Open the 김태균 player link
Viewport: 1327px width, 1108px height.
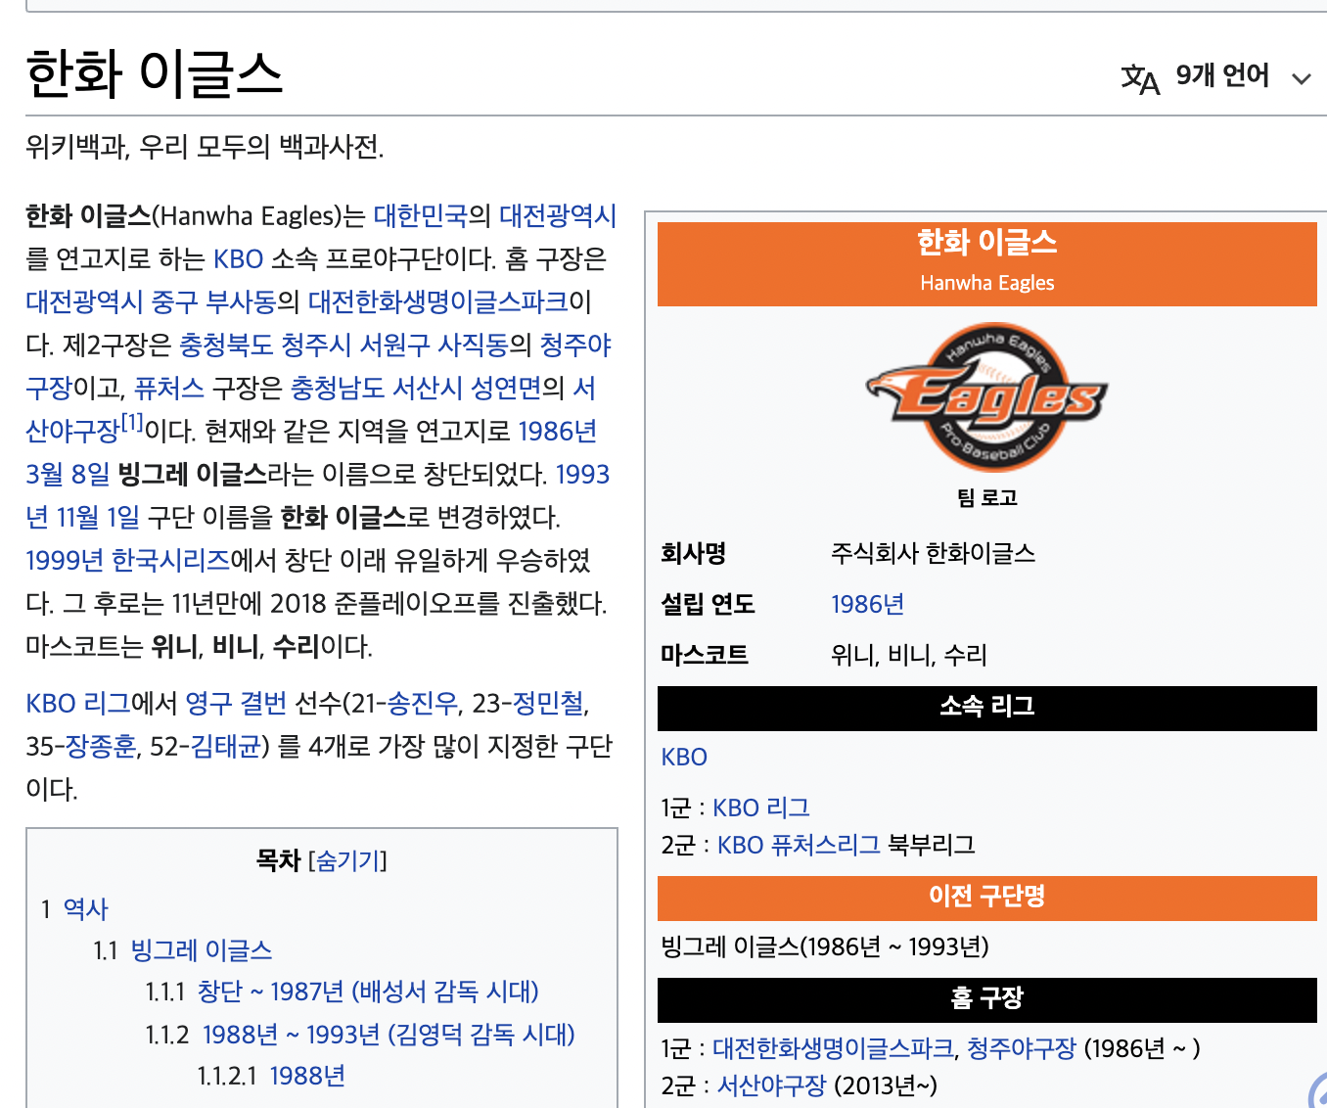(226, 746)
